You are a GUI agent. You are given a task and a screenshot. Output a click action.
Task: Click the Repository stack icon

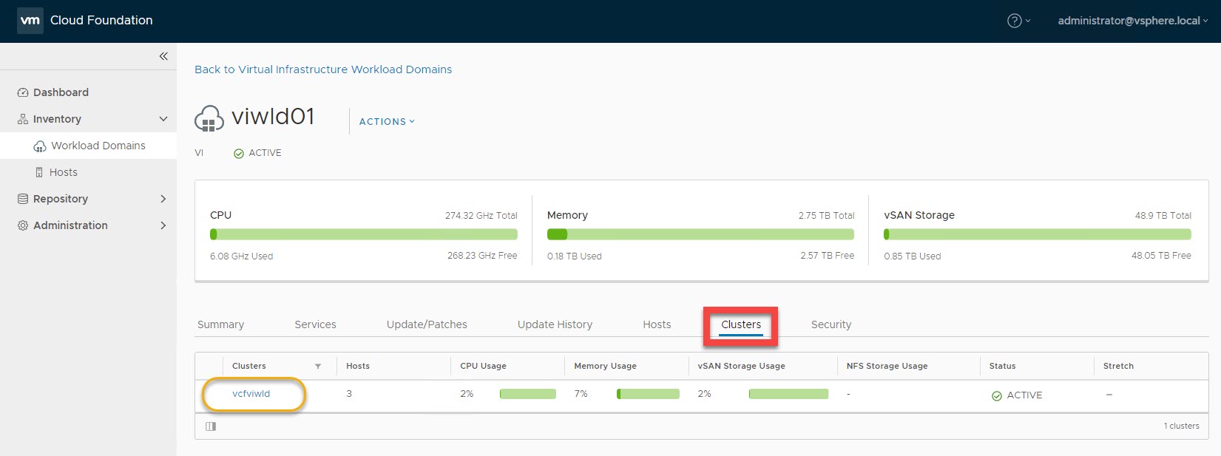[x=23, y=199]
